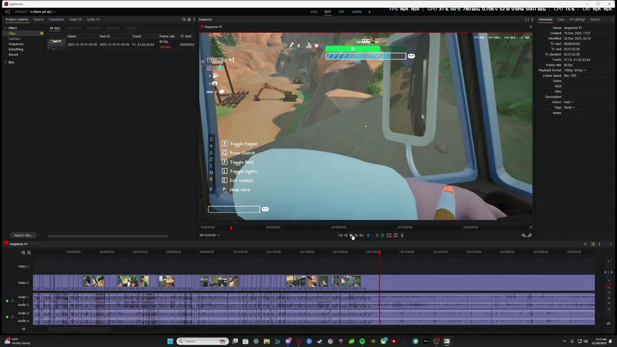Click the play button under the viewer
617x347 pixels.
351,235
